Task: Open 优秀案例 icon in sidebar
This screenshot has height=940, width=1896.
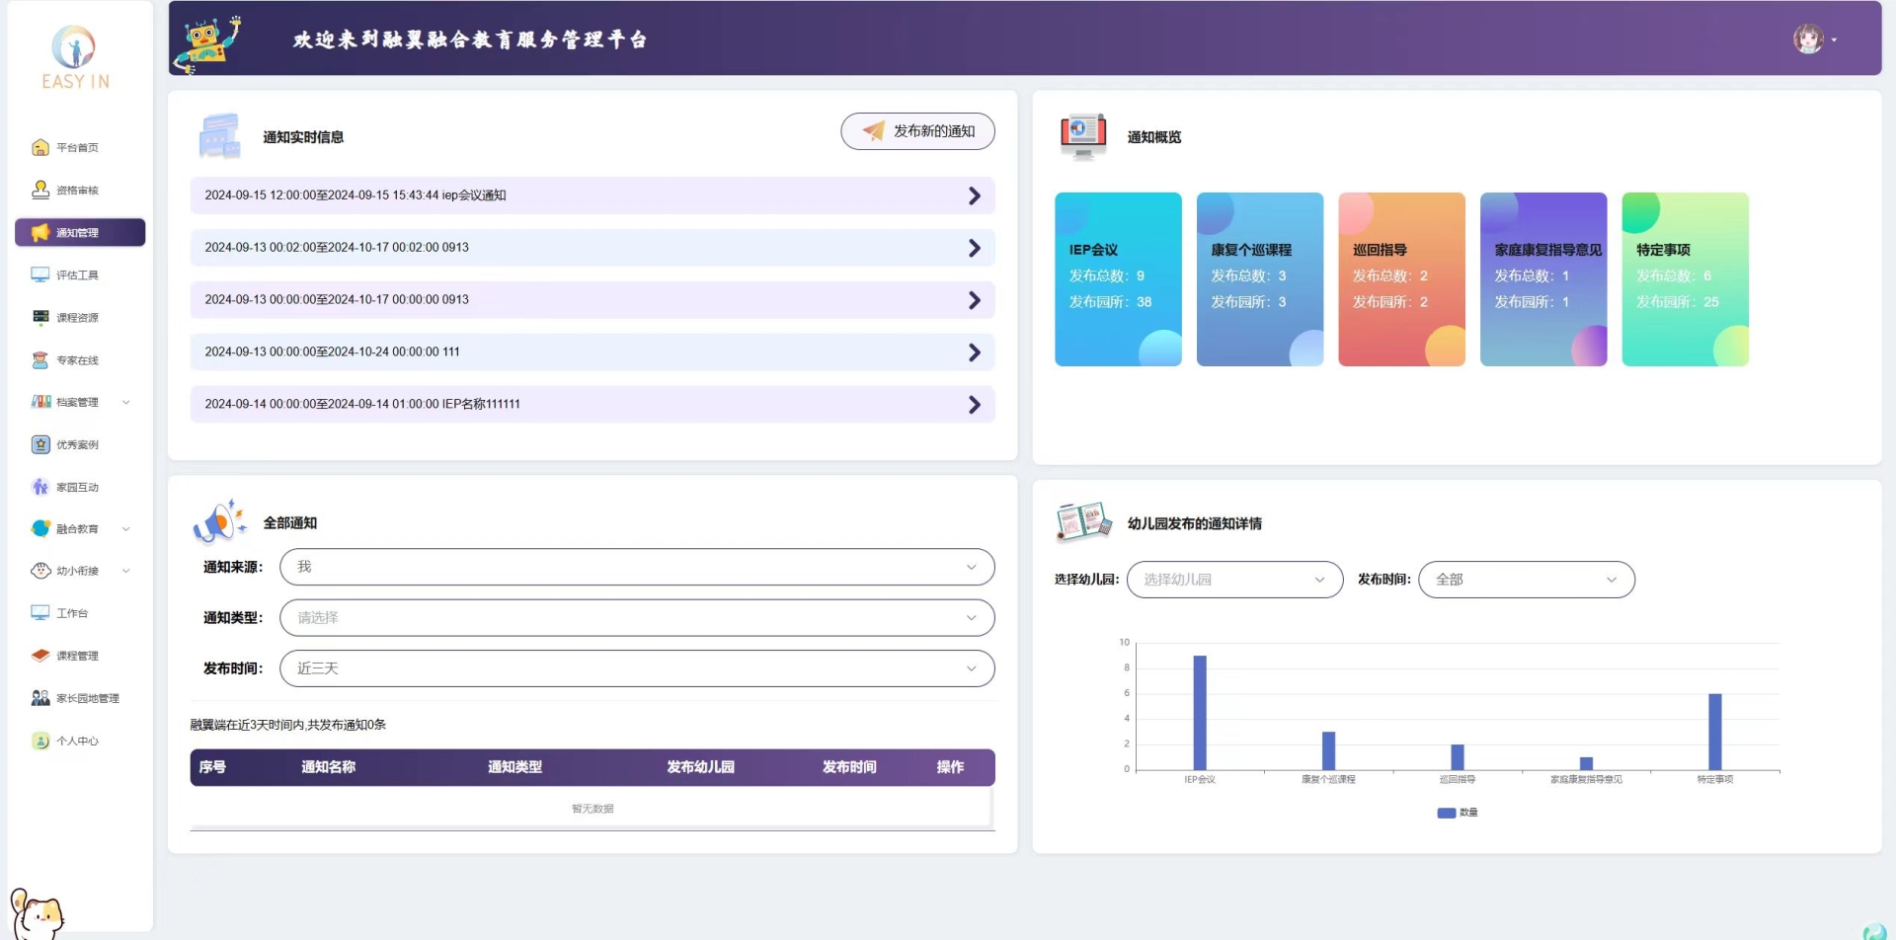Action: [x=40, y=445]
